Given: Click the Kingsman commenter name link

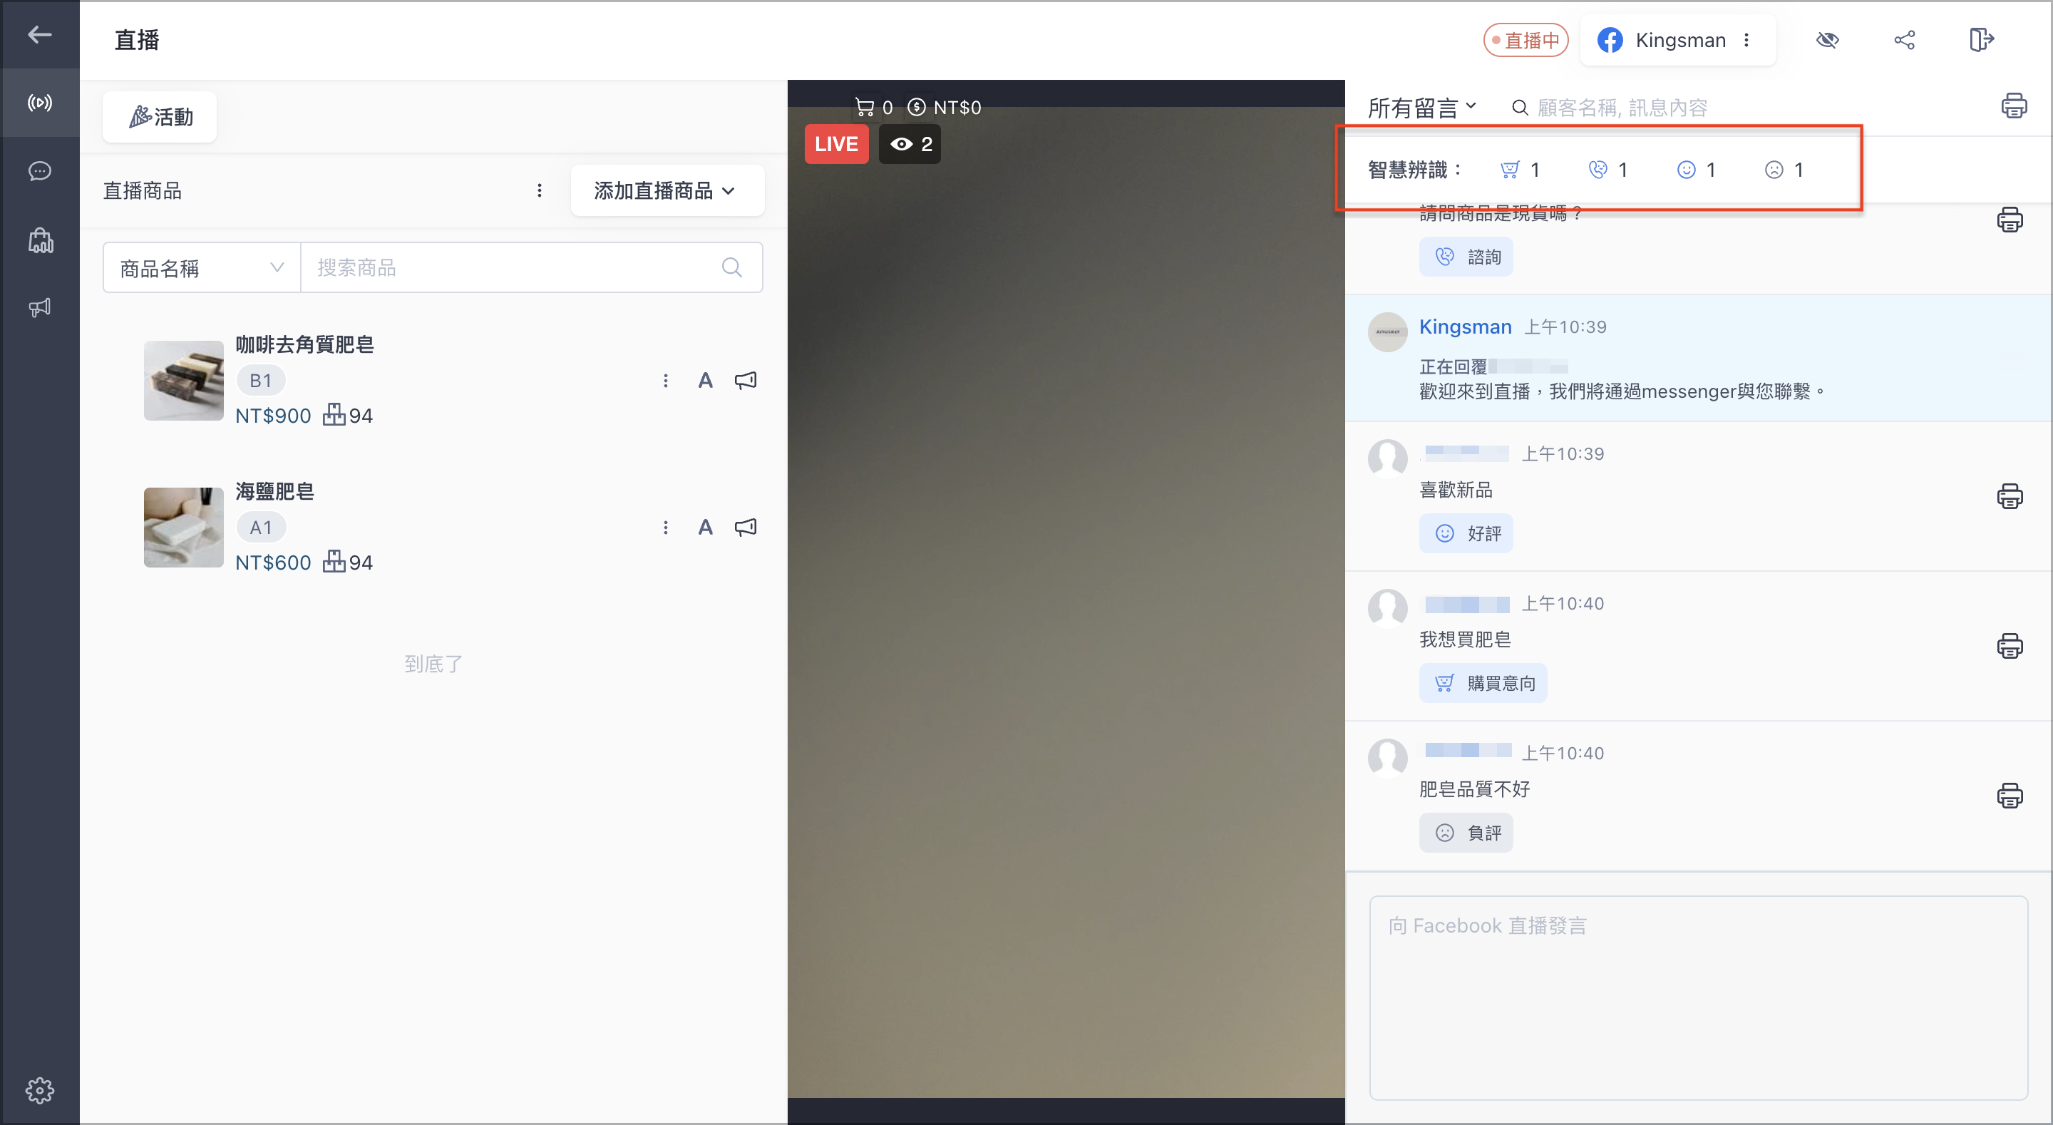Looking at the screenshot, I should 1465,327.
